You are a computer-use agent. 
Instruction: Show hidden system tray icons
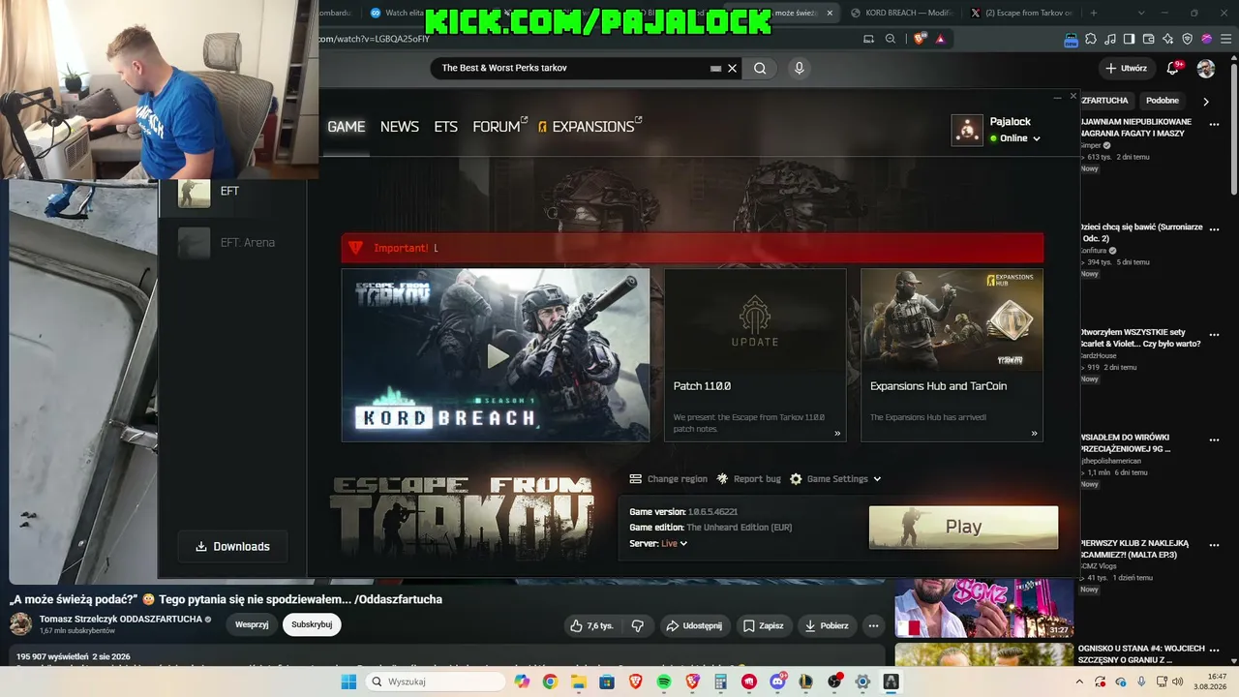click(x=1079, y=682)
